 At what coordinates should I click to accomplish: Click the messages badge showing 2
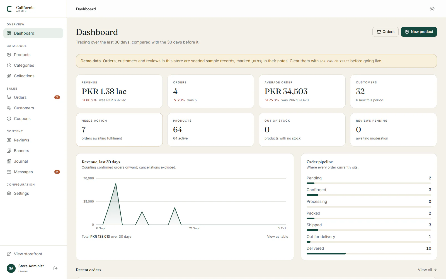[57, 172]
